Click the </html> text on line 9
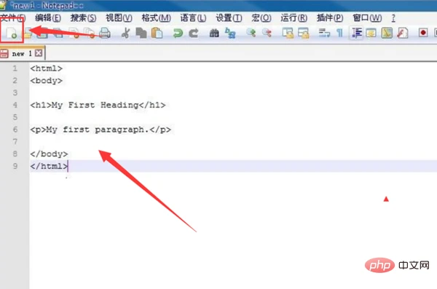Screen dimensions: 437x289 click(x=49, y=166)
